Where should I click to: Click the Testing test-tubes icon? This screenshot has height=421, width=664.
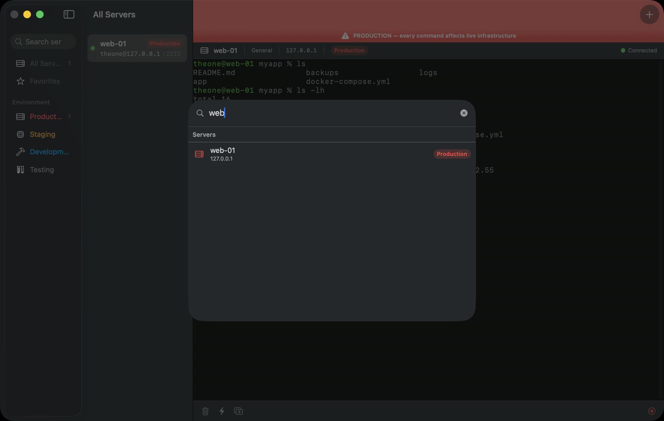(x=21, y=170)
